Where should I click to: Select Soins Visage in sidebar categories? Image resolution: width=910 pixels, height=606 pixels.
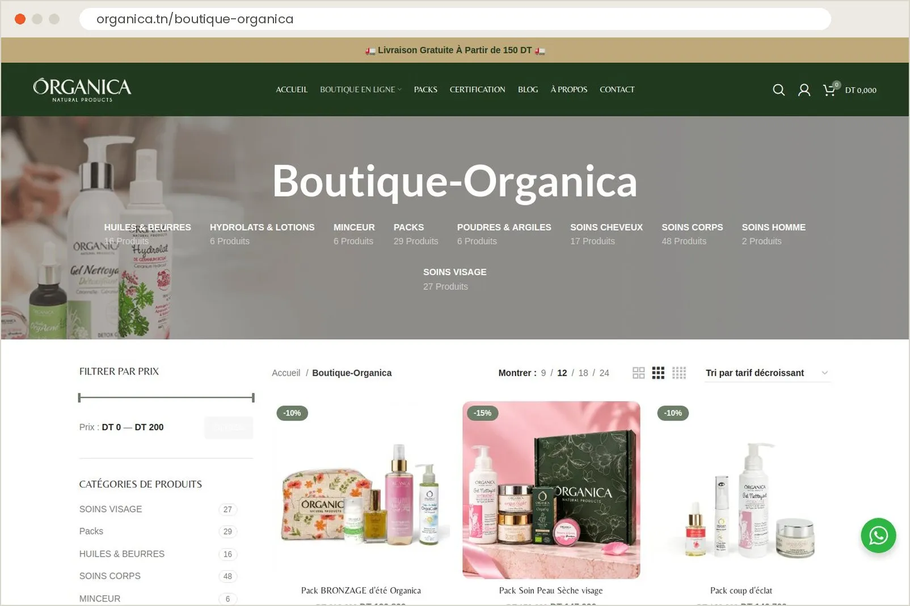click(x=111, y=509)
